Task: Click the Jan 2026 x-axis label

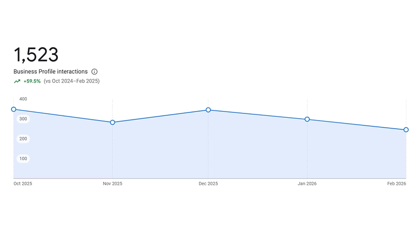Action: (307, 184)
